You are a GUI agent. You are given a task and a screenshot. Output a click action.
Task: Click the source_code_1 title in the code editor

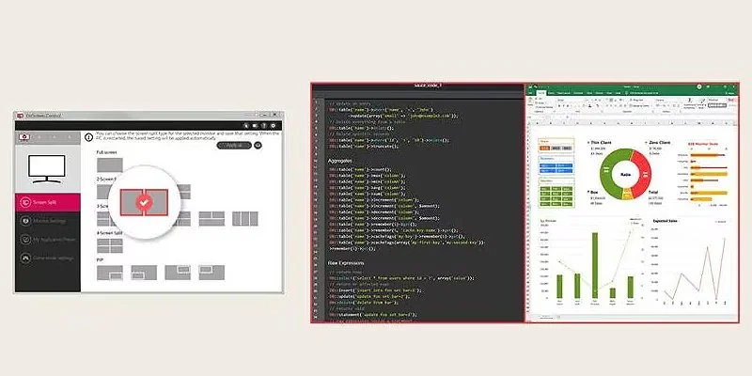coord(428,86)
